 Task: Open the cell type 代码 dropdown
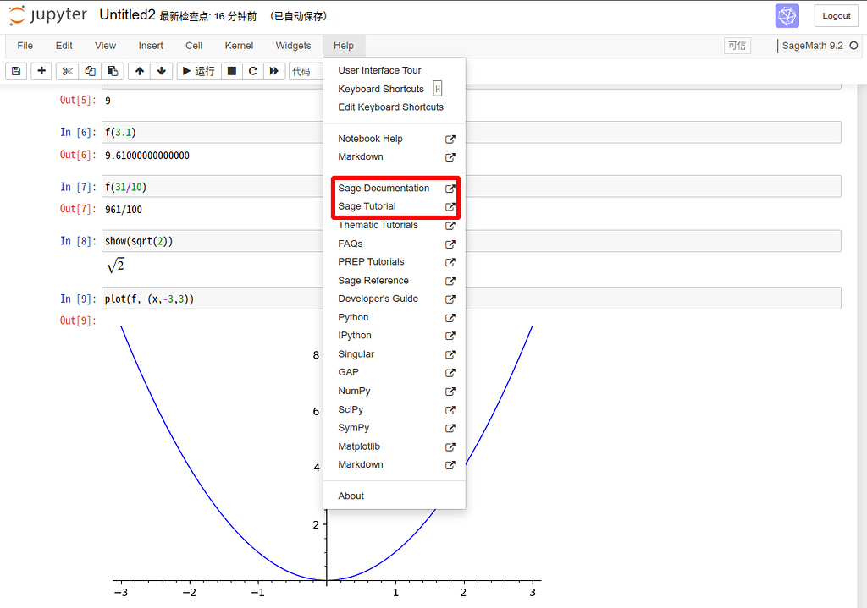(306, 71)
